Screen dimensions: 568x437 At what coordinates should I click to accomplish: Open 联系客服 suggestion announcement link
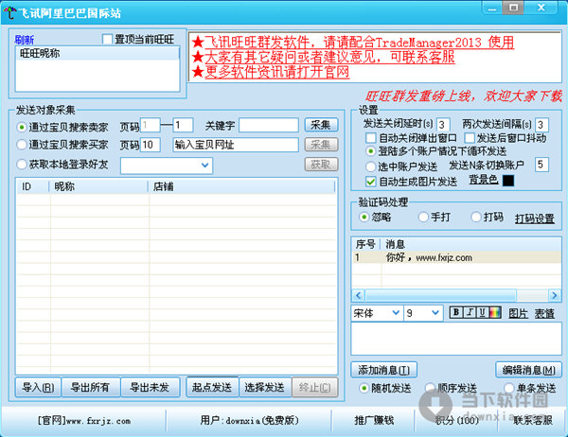[329, 57]
